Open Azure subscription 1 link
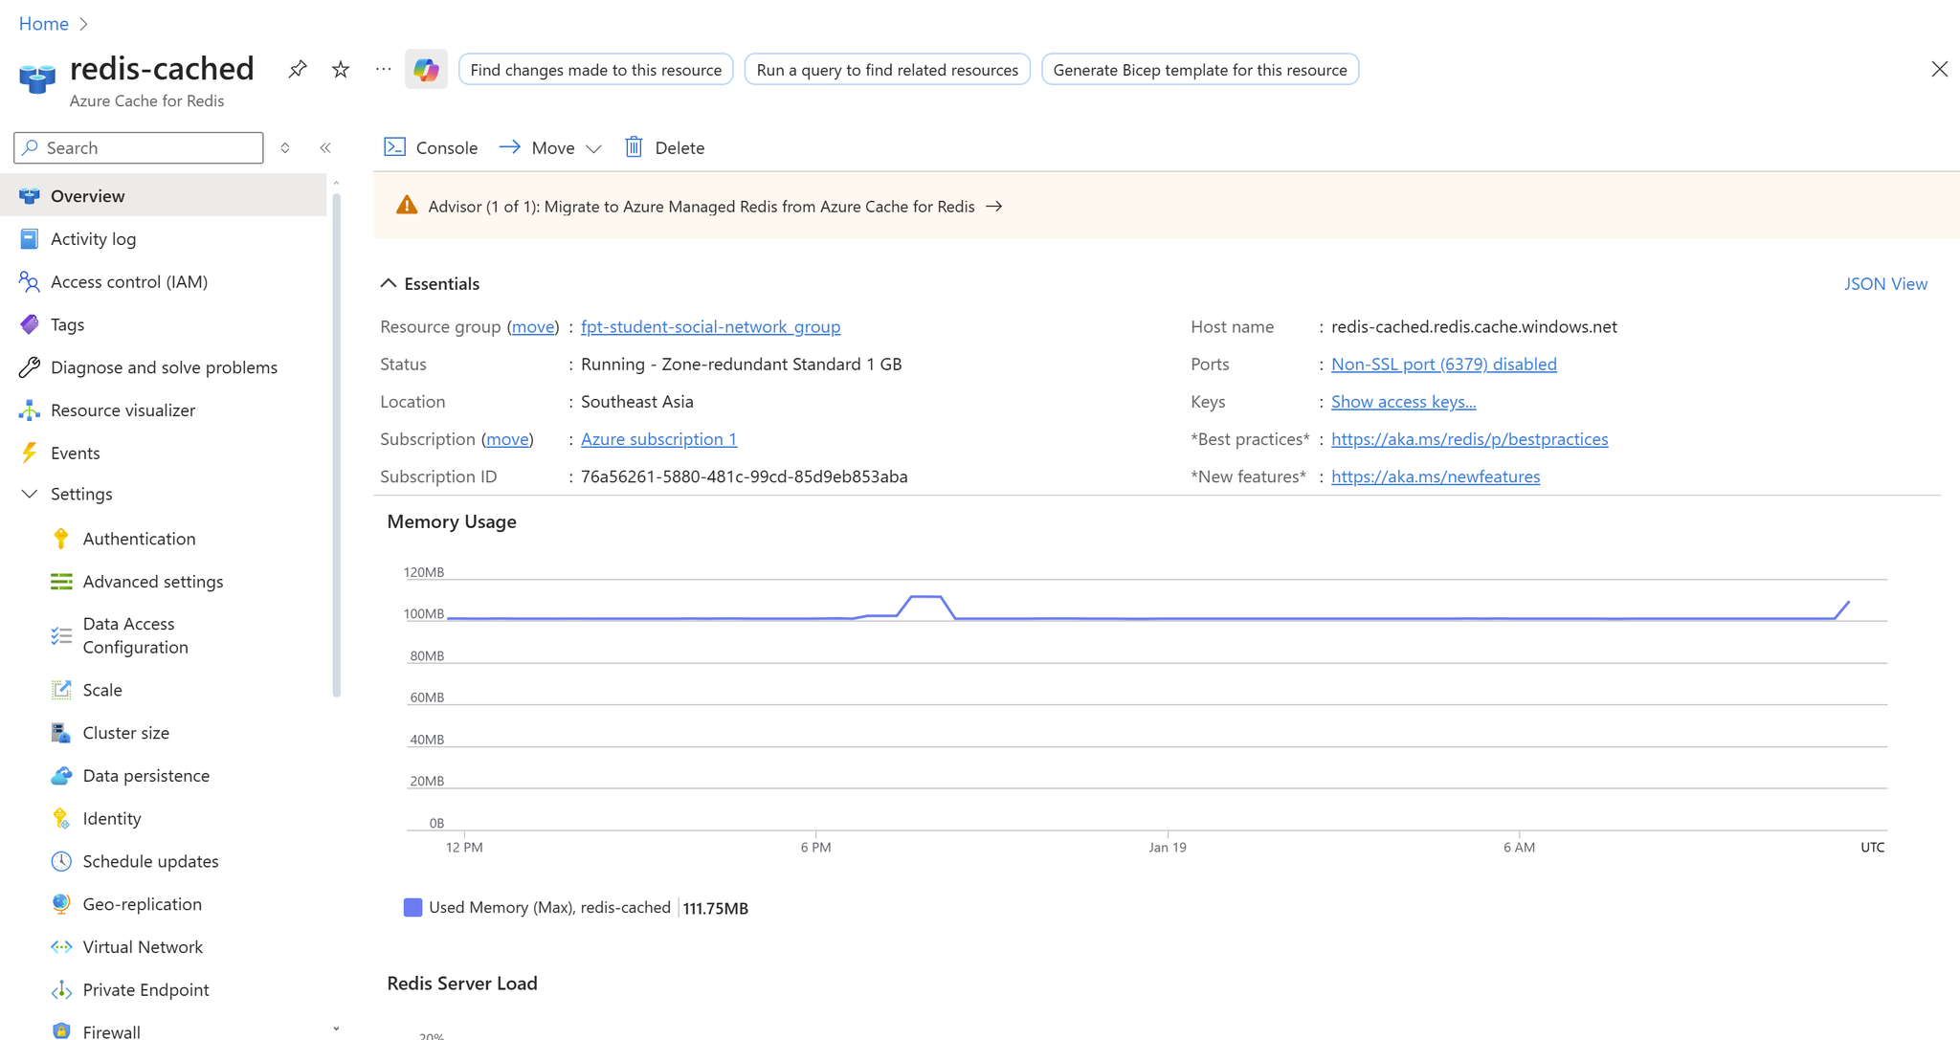Viewport: 1960px width, 1040px height. [x=658, y=439]
